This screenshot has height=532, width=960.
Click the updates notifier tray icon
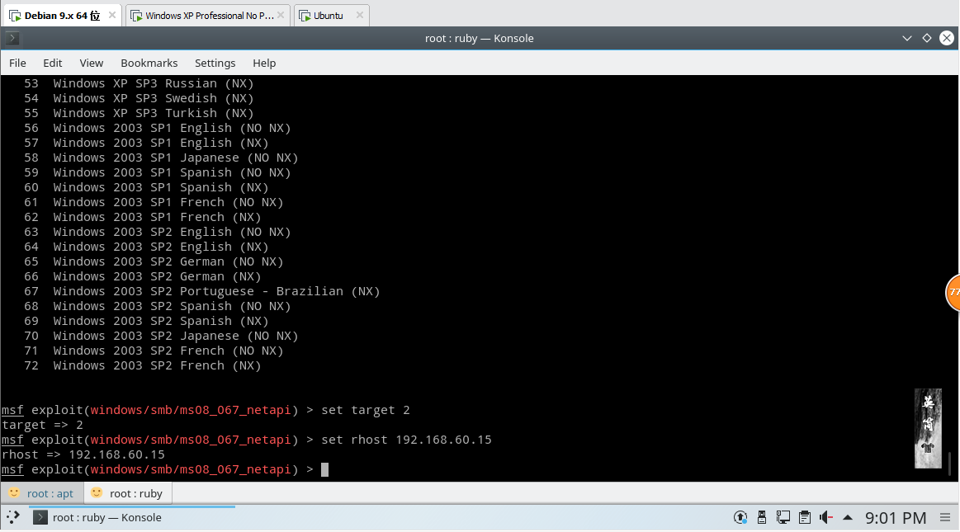[740, 517]
